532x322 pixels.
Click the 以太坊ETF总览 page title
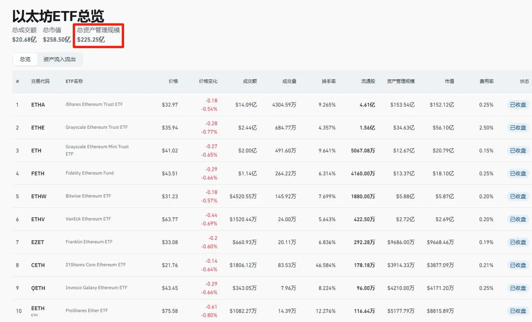(x=58, y=16)
